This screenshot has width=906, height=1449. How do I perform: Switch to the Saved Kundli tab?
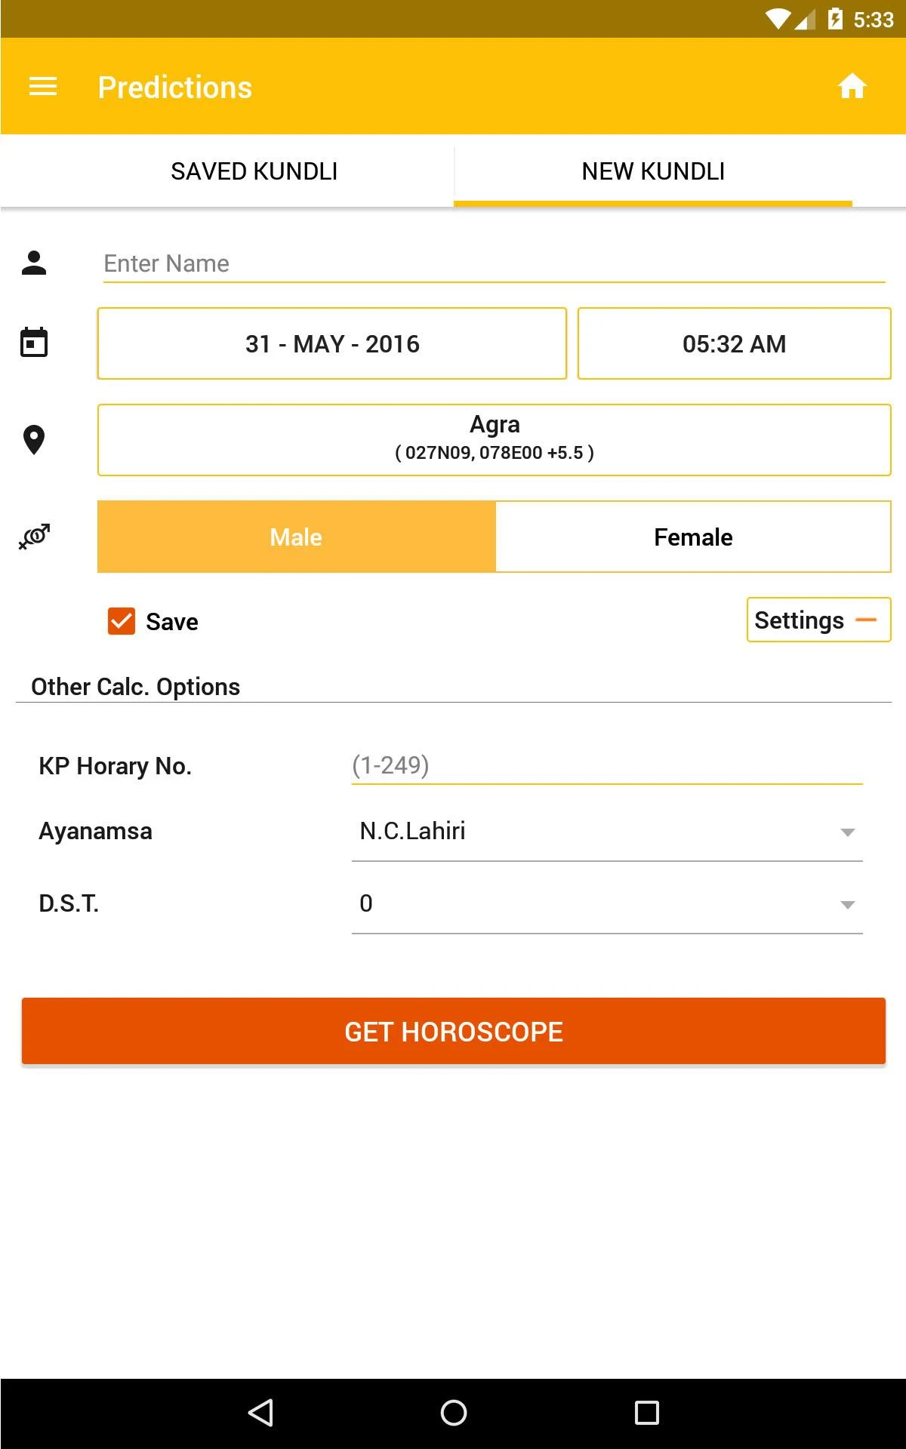(x=254, y=171)
